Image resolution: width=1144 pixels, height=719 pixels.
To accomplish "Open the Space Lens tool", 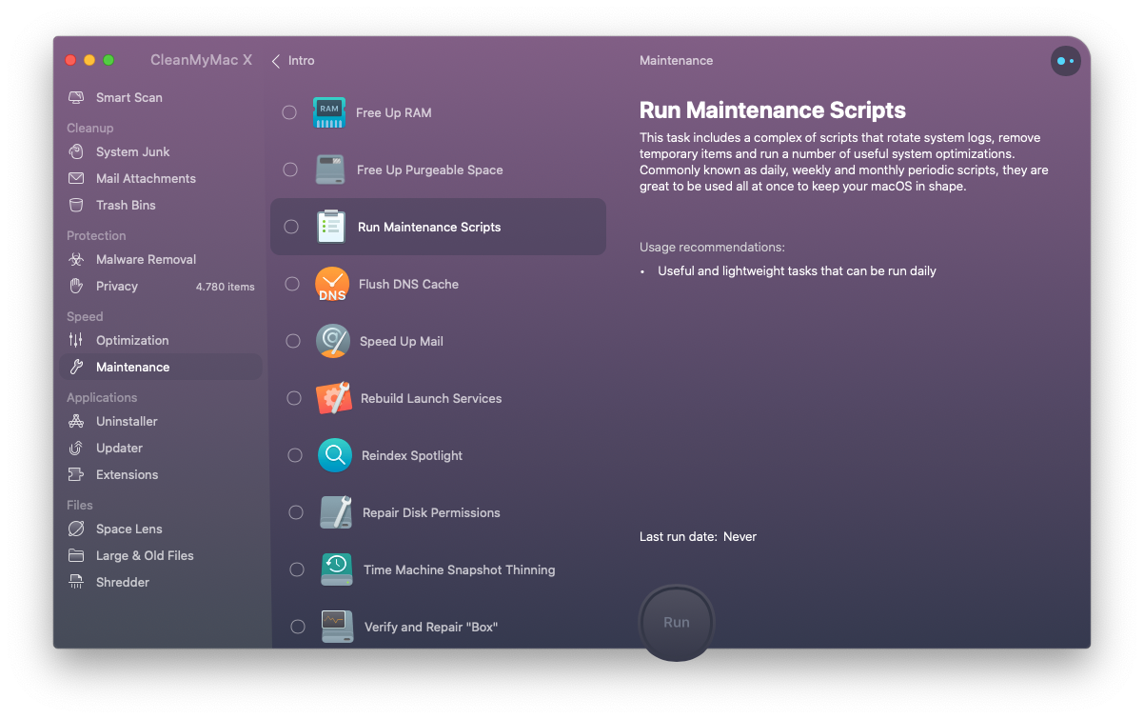I will click(x=128, y=529).
